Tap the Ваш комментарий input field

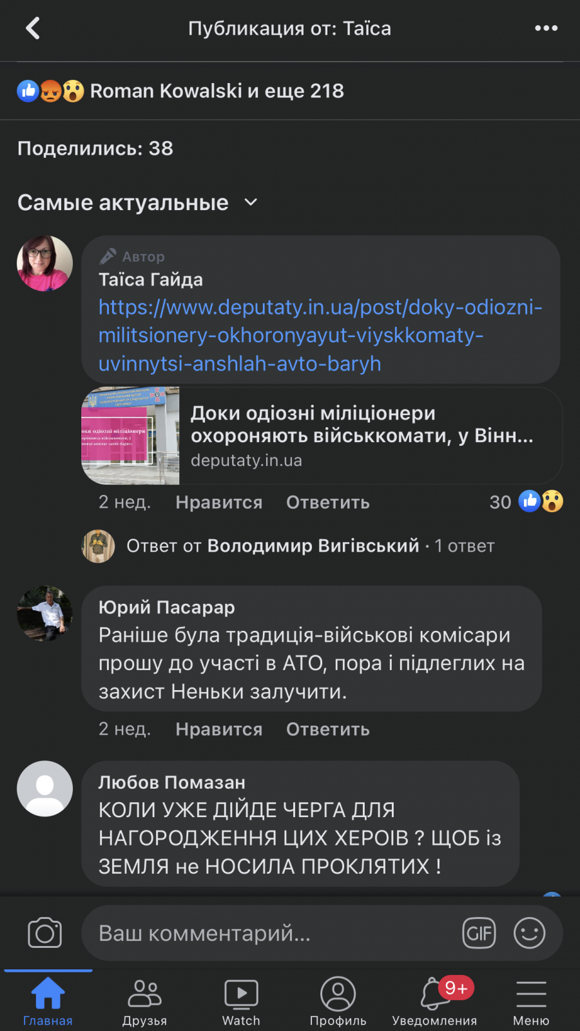258,932
